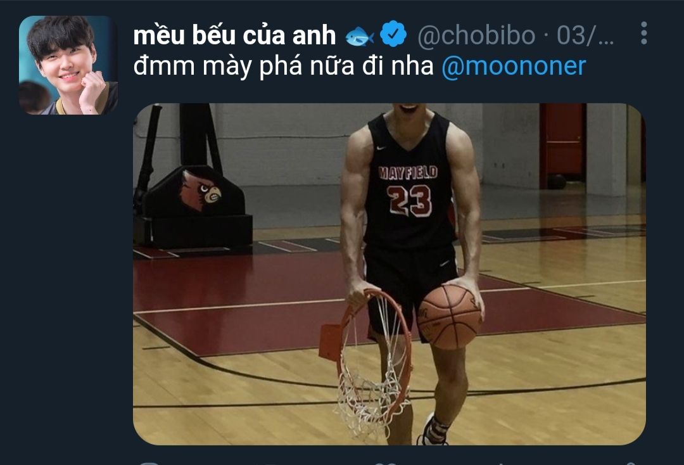Click the red door in the photo background
Screen dimensions: 684x465
tap(562, 146)
